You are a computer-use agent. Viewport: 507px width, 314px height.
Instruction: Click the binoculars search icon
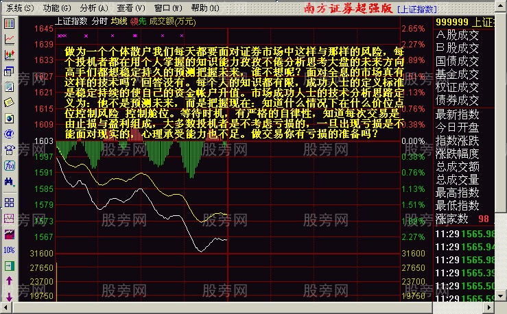pyautogui.click(x=9, y=182)
